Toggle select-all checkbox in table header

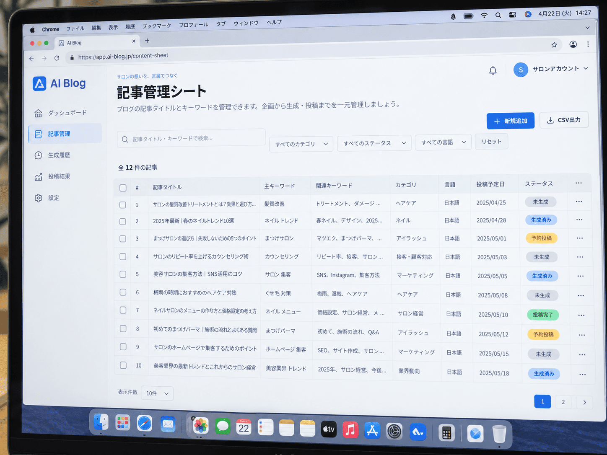(123, 188)
